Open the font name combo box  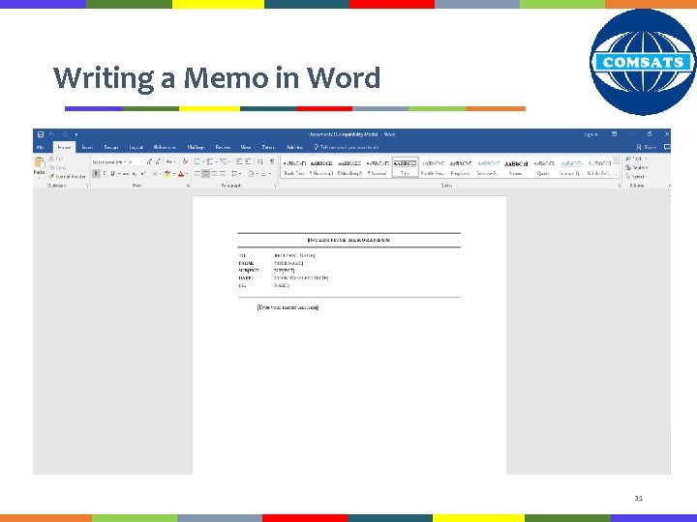tap(109, 162)
